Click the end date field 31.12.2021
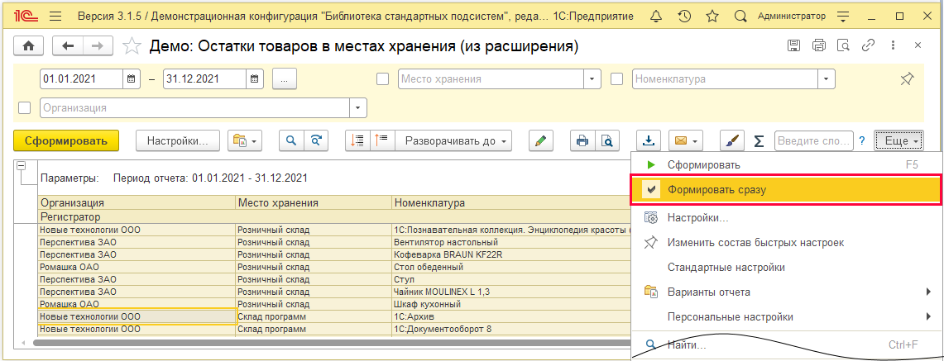The height and width of the screenshot is (361, 944). (204, 78)
